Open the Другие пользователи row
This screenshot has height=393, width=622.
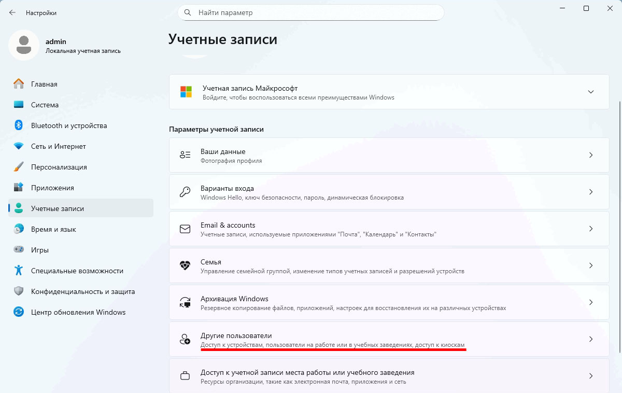(x=389, y=339)
